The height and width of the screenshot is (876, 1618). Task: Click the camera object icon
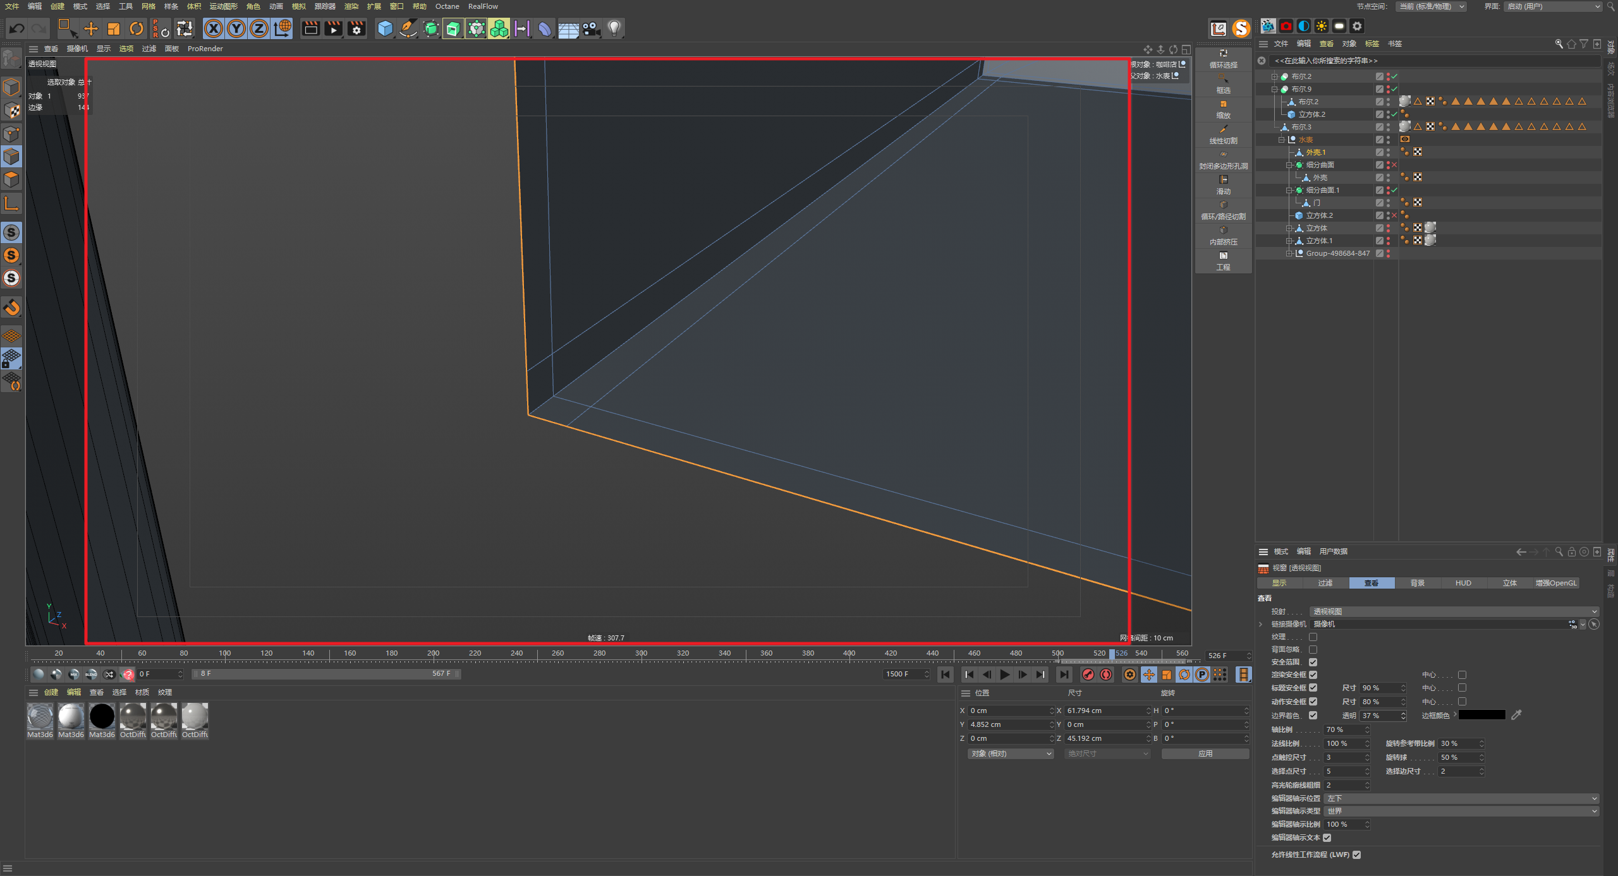(591, 28)
